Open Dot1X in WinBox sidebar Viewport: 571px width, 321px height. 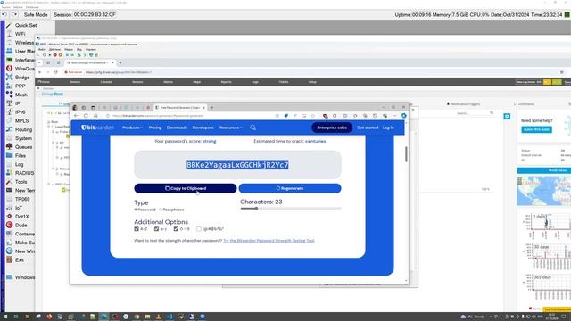(18, 216)
